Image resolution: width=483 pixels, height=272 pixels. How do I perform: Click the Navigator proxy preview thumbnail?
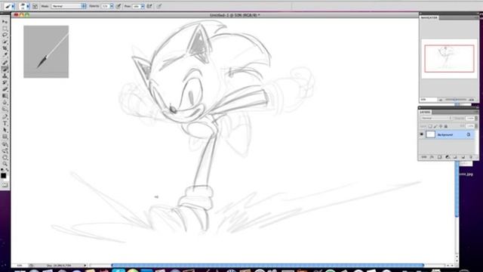pos(449,59)
